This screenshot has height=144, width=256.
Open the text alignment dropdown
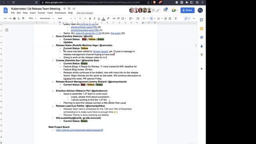pyautogui.click(x=131, y=18)
